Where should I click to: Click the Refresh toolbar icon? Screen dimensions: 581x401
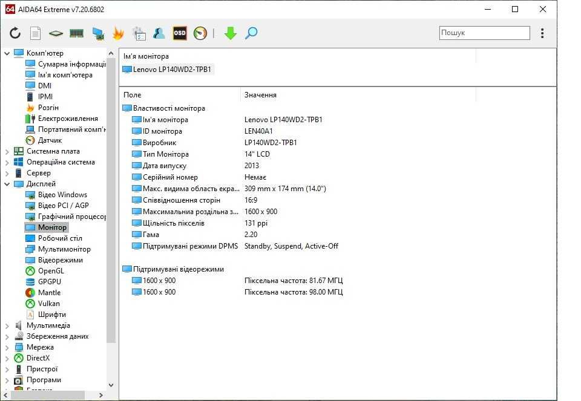(x=15, y=33)
